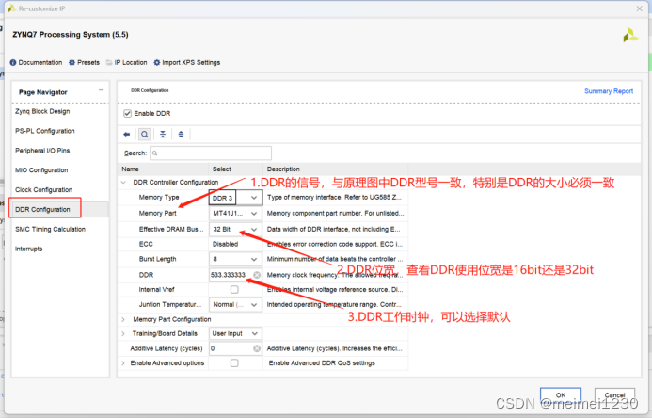
Task: Clear the Additive Latency value icon
Action: [x=257, y=348]
